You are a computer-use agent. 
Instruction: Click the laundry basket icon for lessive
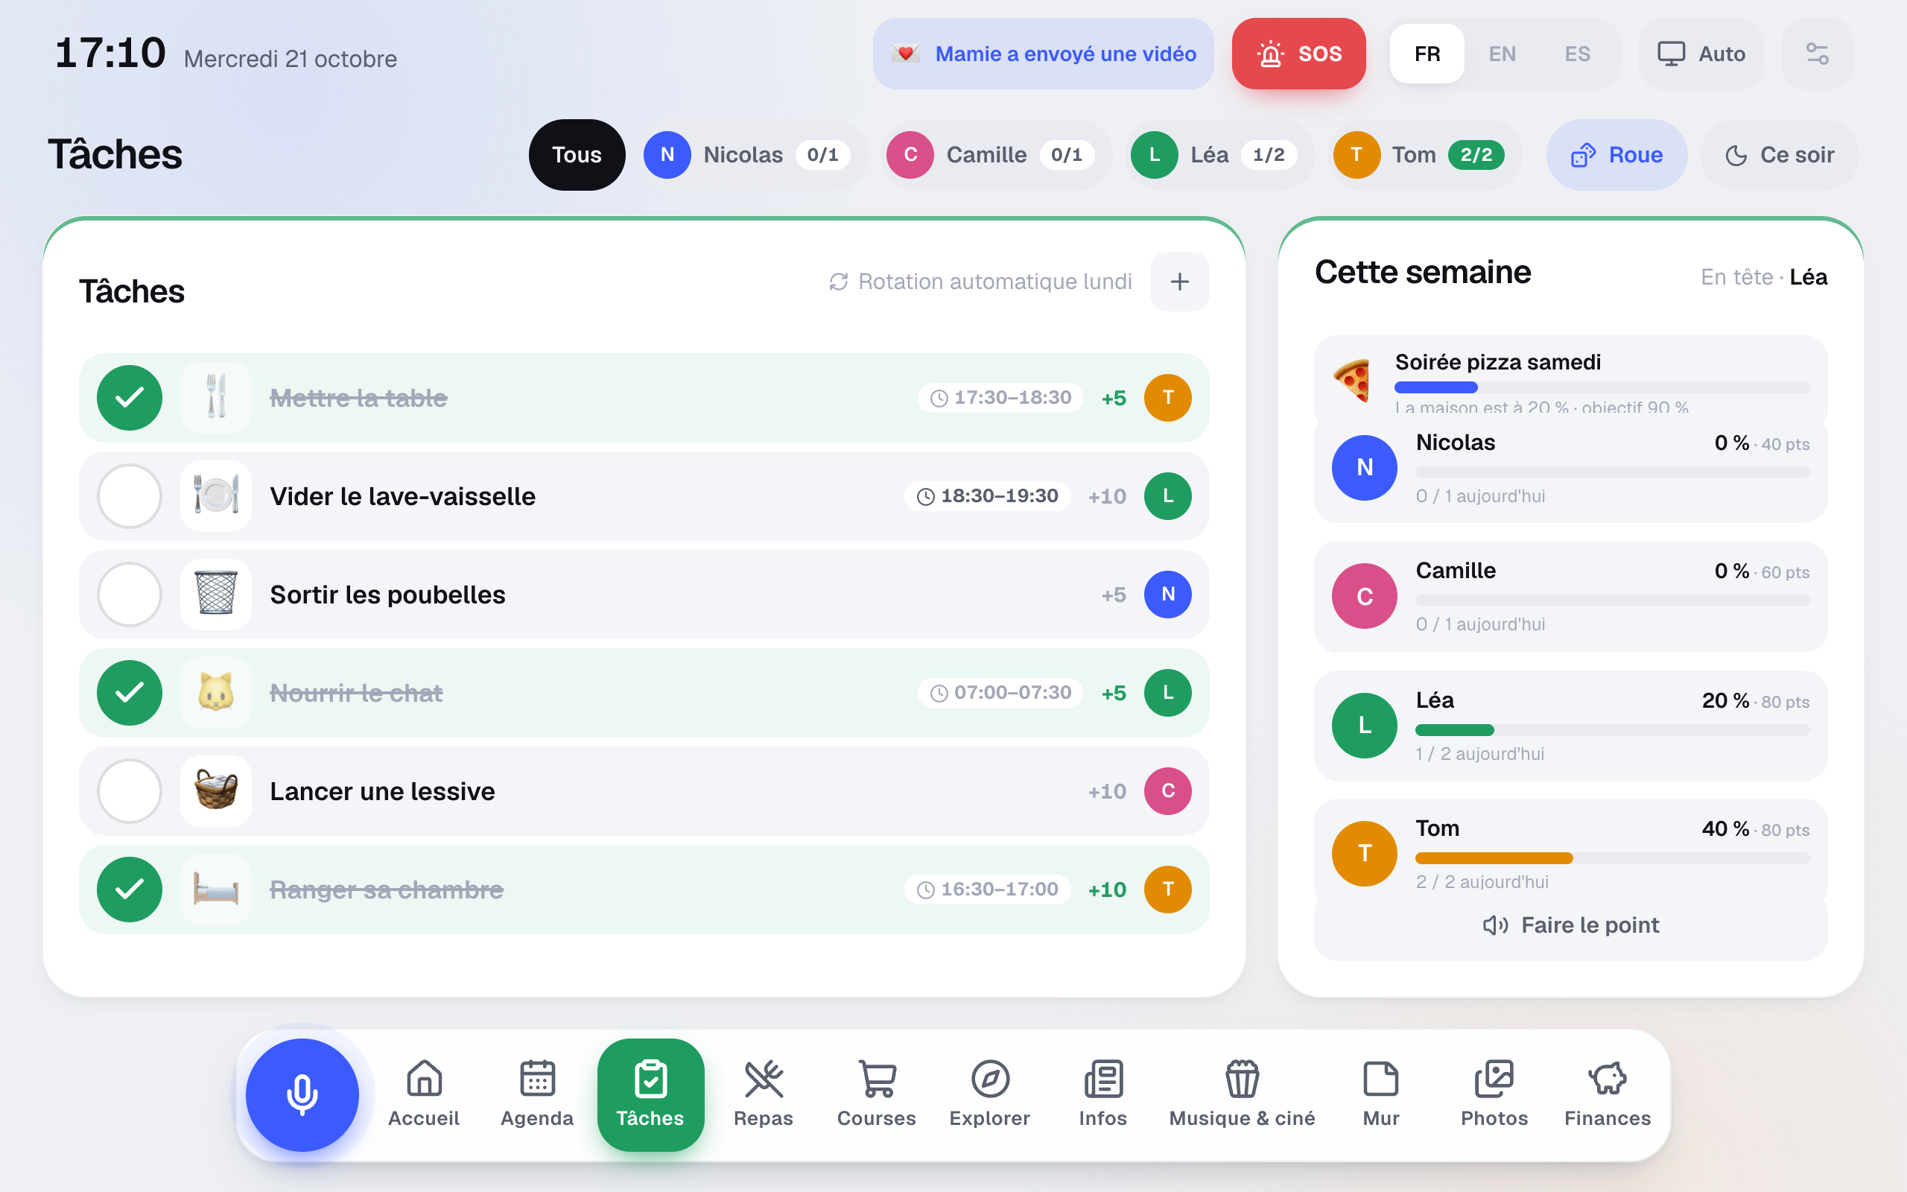tap(216, 790)
